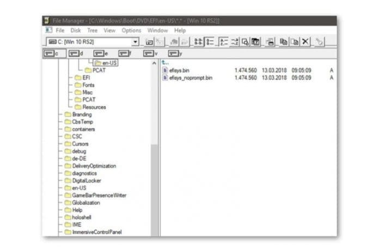Click the Window menu item
The height and width of the screenshot is (252, 379).
tap(157, 30)
